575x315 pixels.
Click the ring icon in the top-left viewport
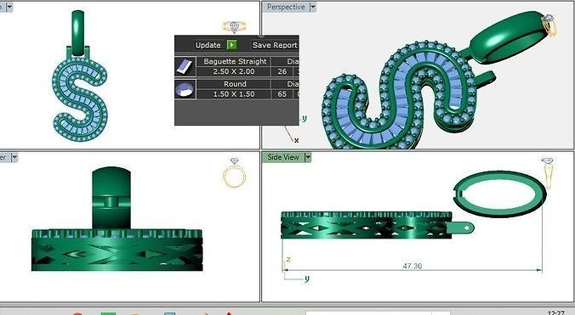(234, 26)
